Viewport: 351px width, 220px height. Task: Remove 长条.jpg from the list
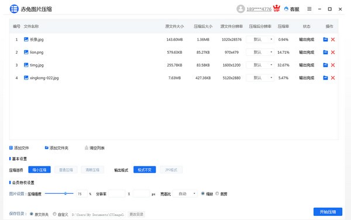coord(333,40)
